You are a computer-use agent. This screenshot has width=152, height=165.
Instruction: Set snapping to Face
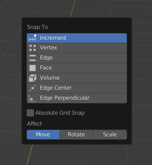point(77,68)
